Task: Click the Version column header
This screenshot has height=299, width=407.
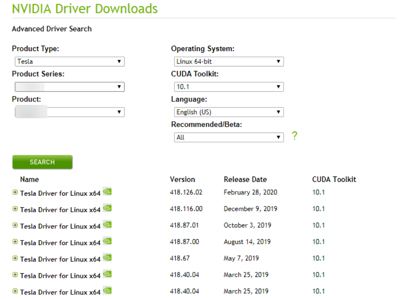Action: 182,179
